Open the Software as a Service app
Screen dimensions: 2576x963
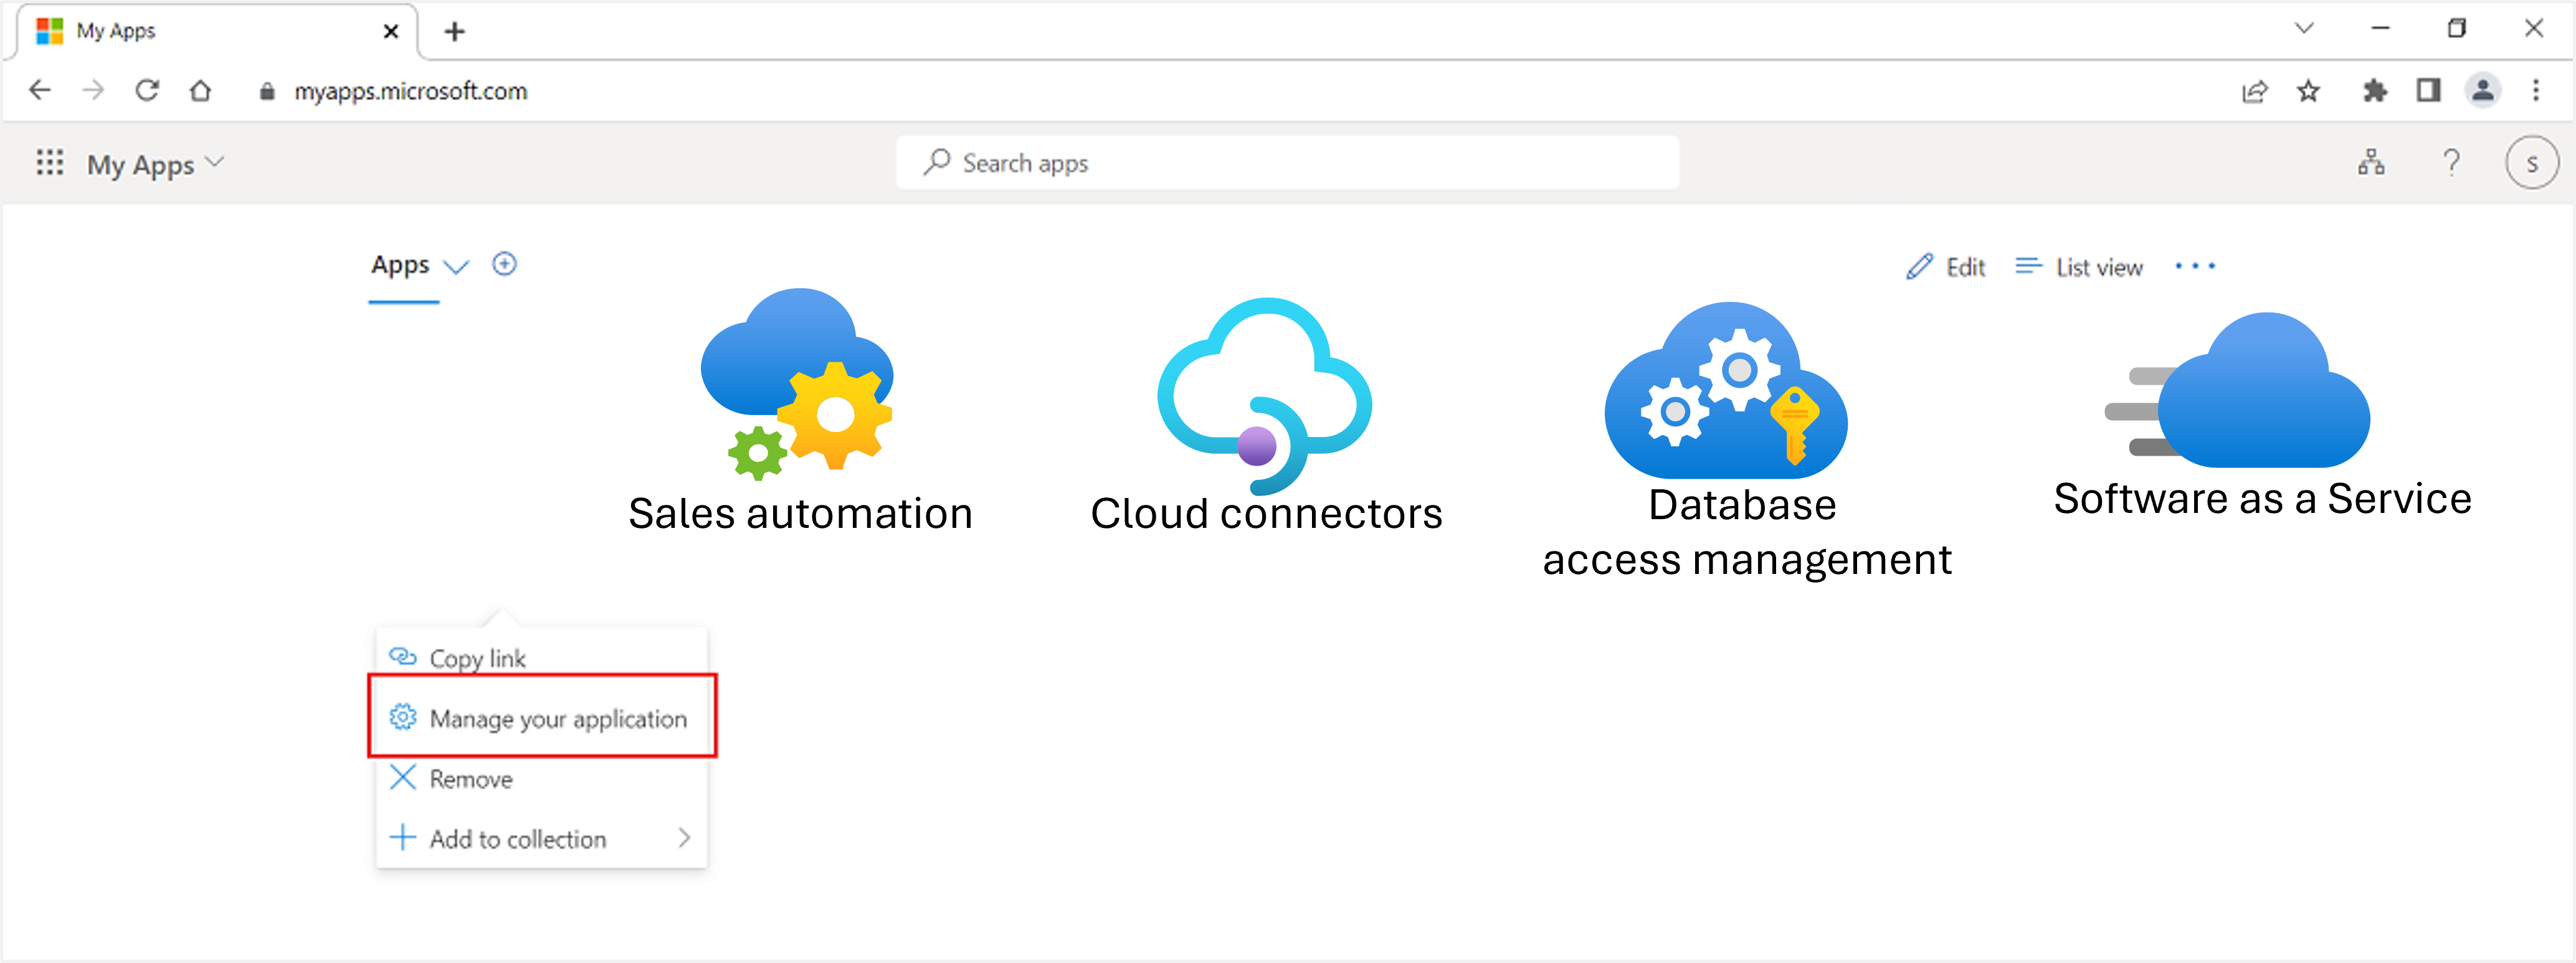coord(2262,416)
